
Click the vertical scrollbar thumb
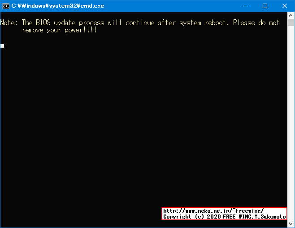291,22
